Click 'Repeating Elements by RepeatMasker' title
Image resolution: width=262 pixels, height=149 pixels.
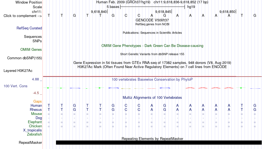[153, 139]
